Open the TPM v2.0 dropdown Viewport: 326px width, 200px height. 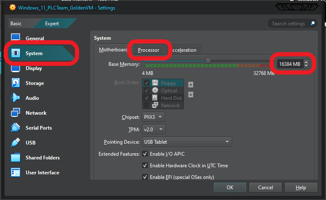coord(153,130)
